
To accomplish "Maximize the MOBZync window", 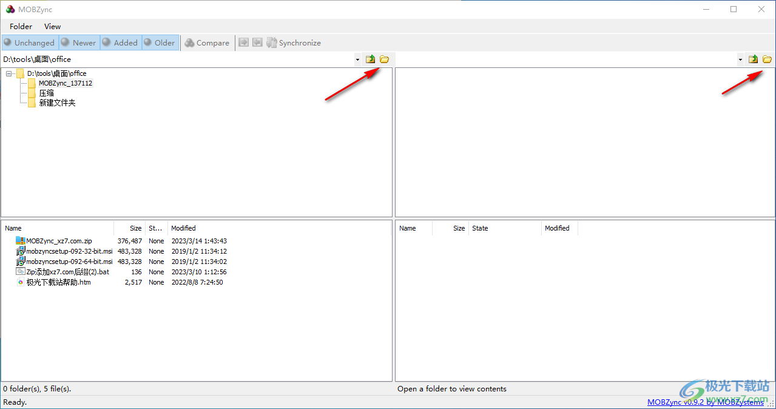I will (734, 9).
